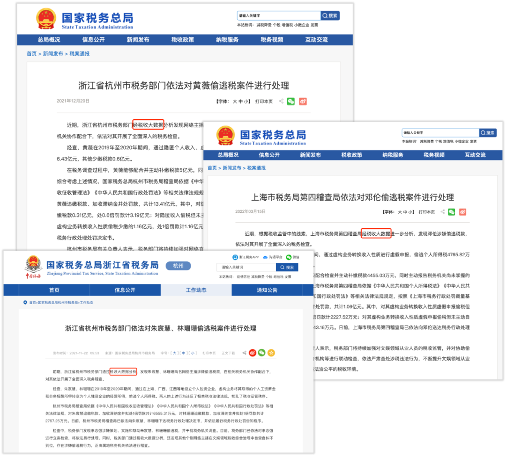Click hot word 减税降费 in the 黄薇 article window
This screenshot has height=456, width=506.
264,25
